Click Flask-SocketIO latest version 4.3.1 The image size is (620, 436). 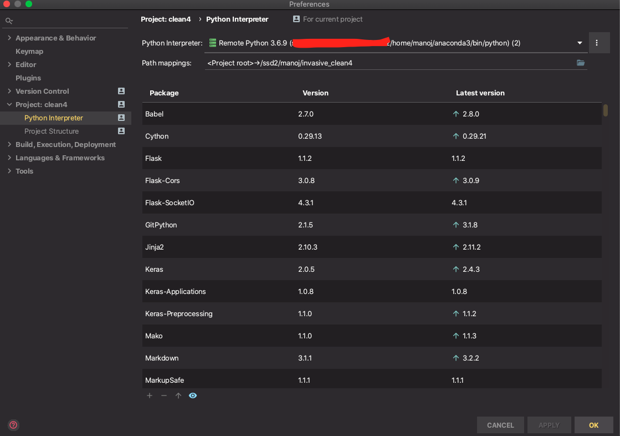click(x=459, y=202)
